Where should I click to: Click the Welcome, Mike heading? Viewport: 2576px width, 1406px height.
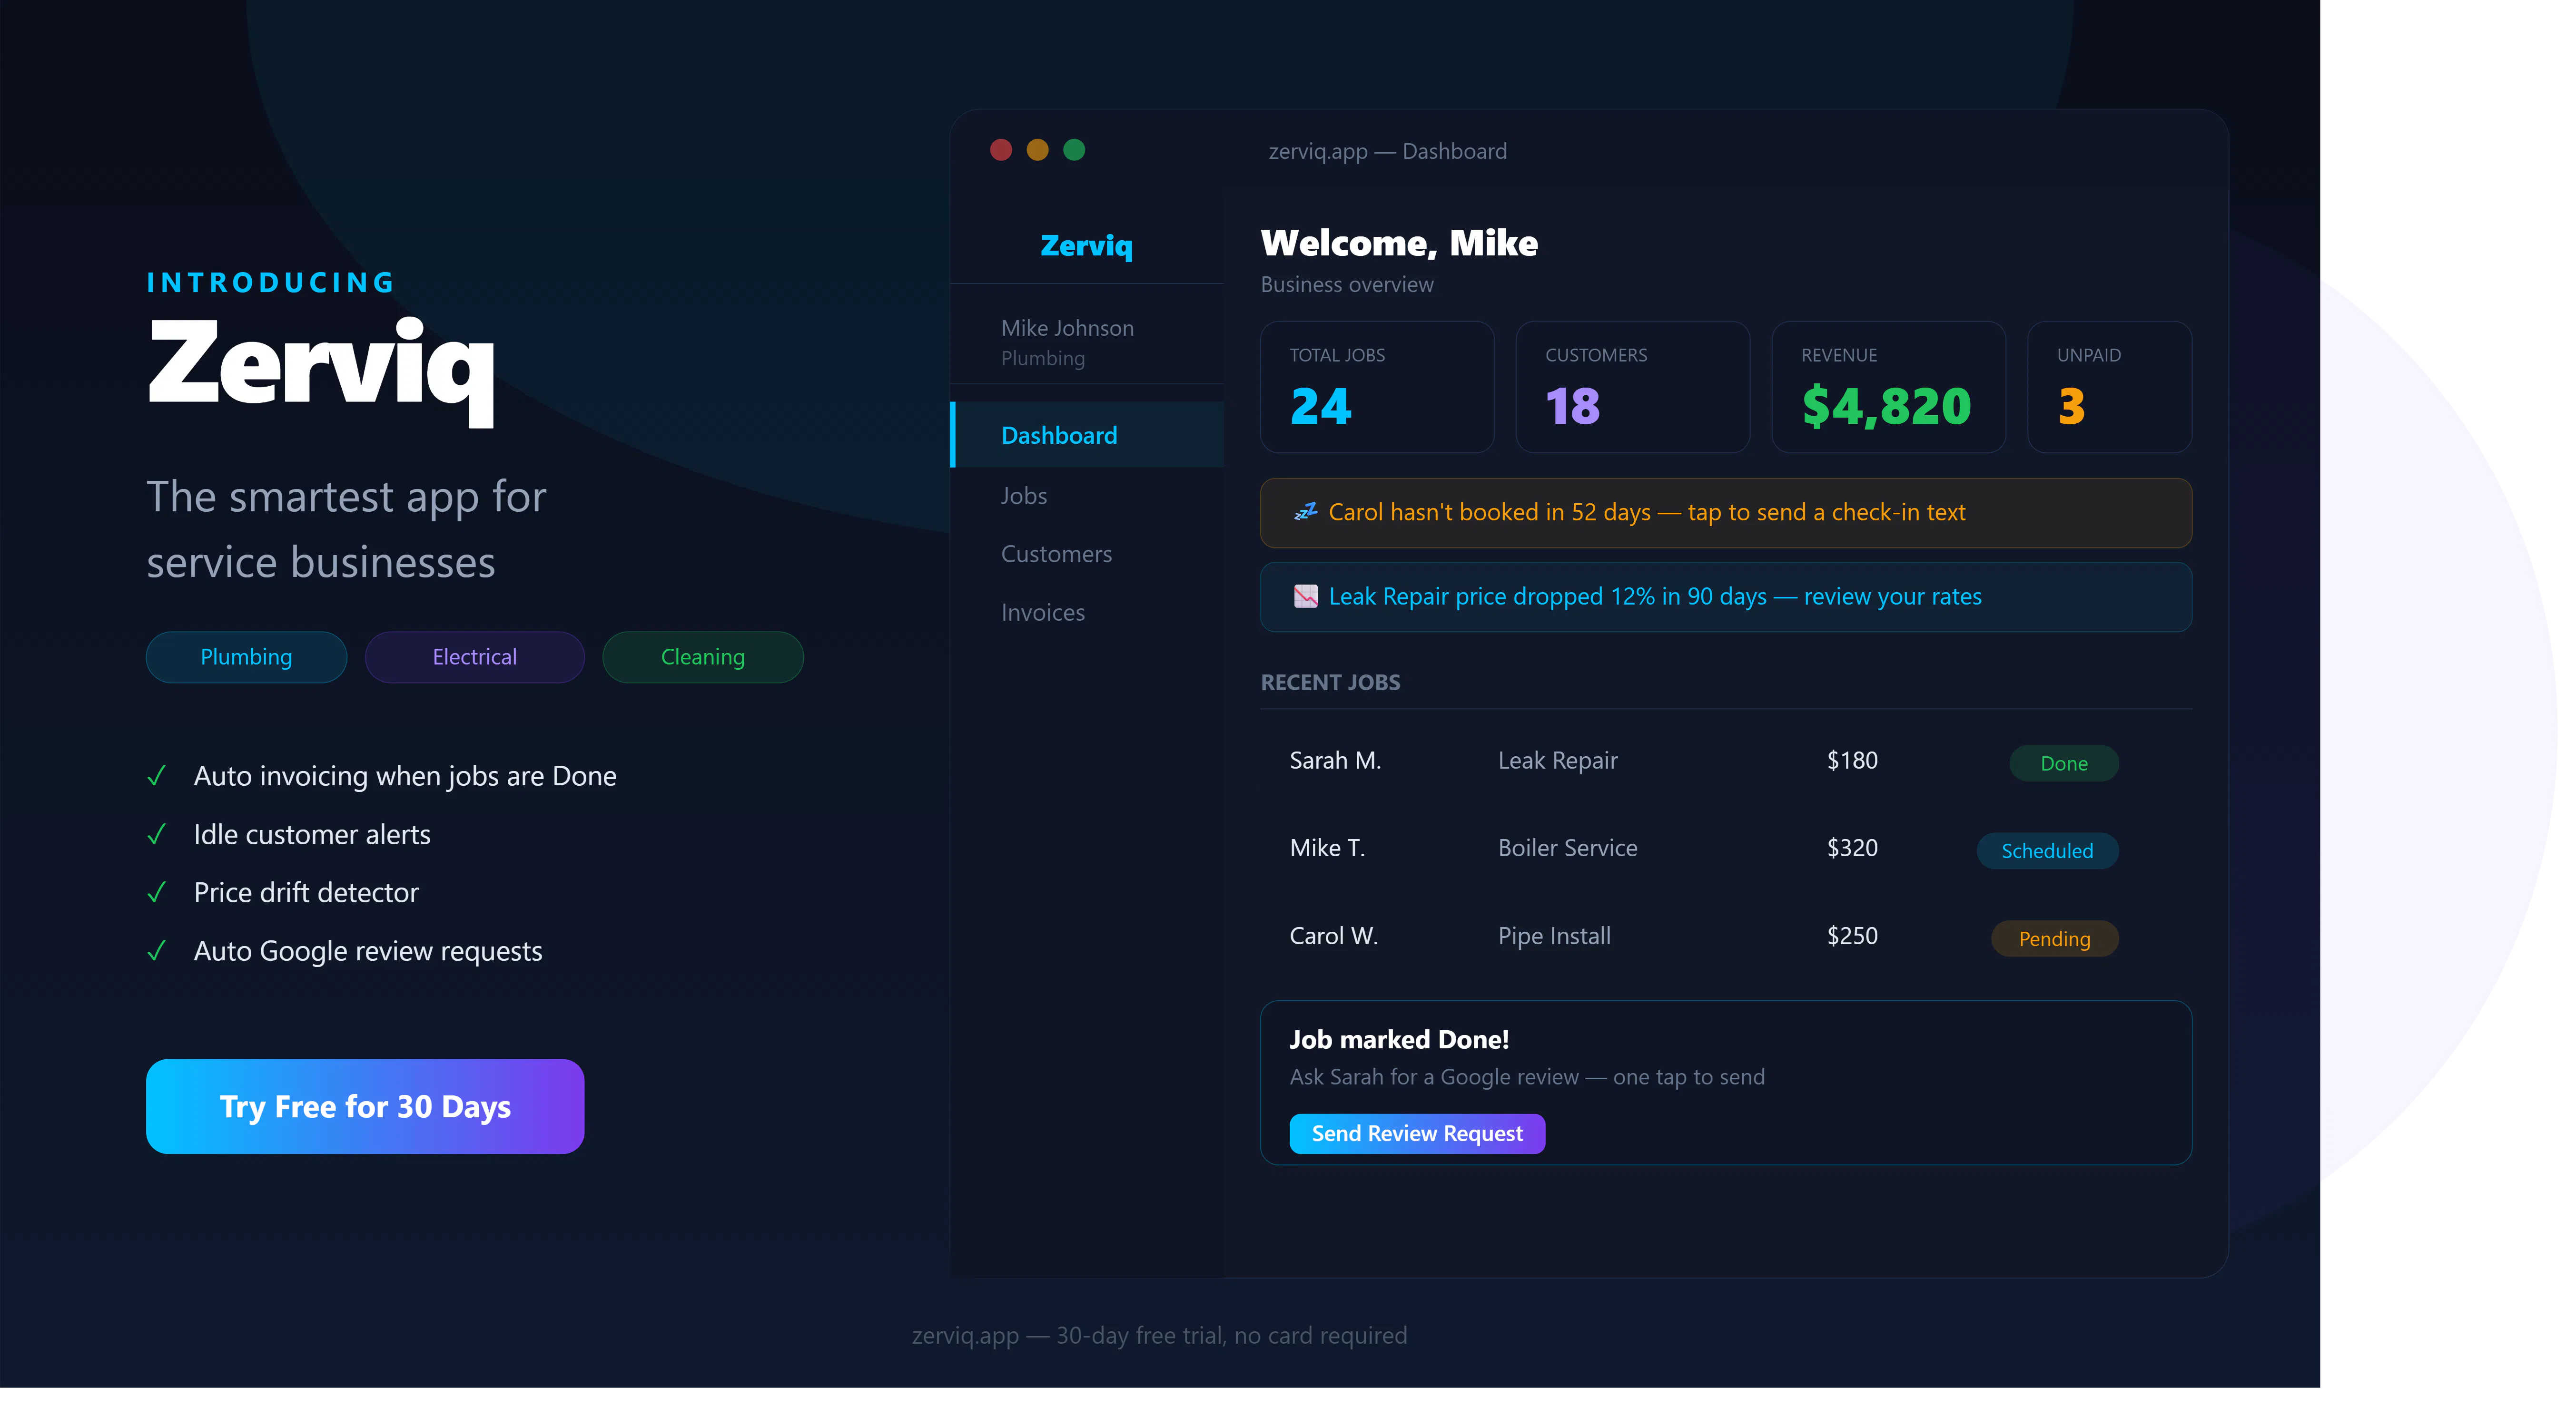(1399, 243)
